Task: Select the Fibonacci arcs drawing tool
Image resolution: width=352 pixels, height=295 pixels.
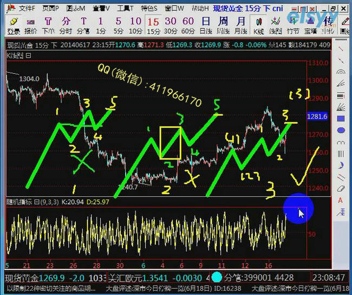Action: click(341, 72)
